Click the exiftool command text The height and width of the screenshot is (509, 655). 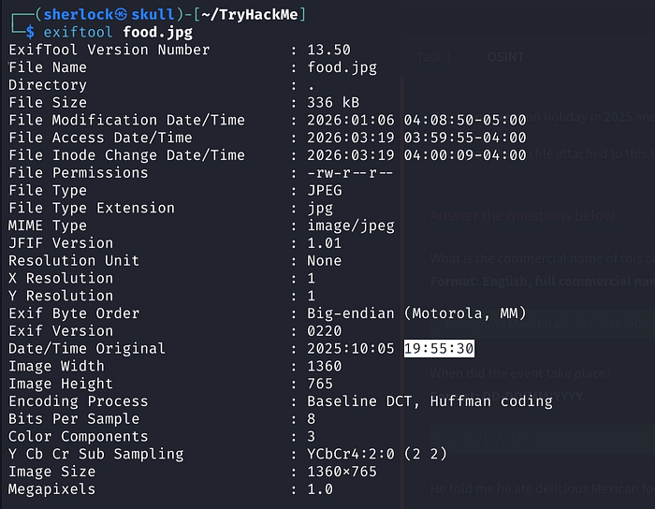[x=78, y=32]
